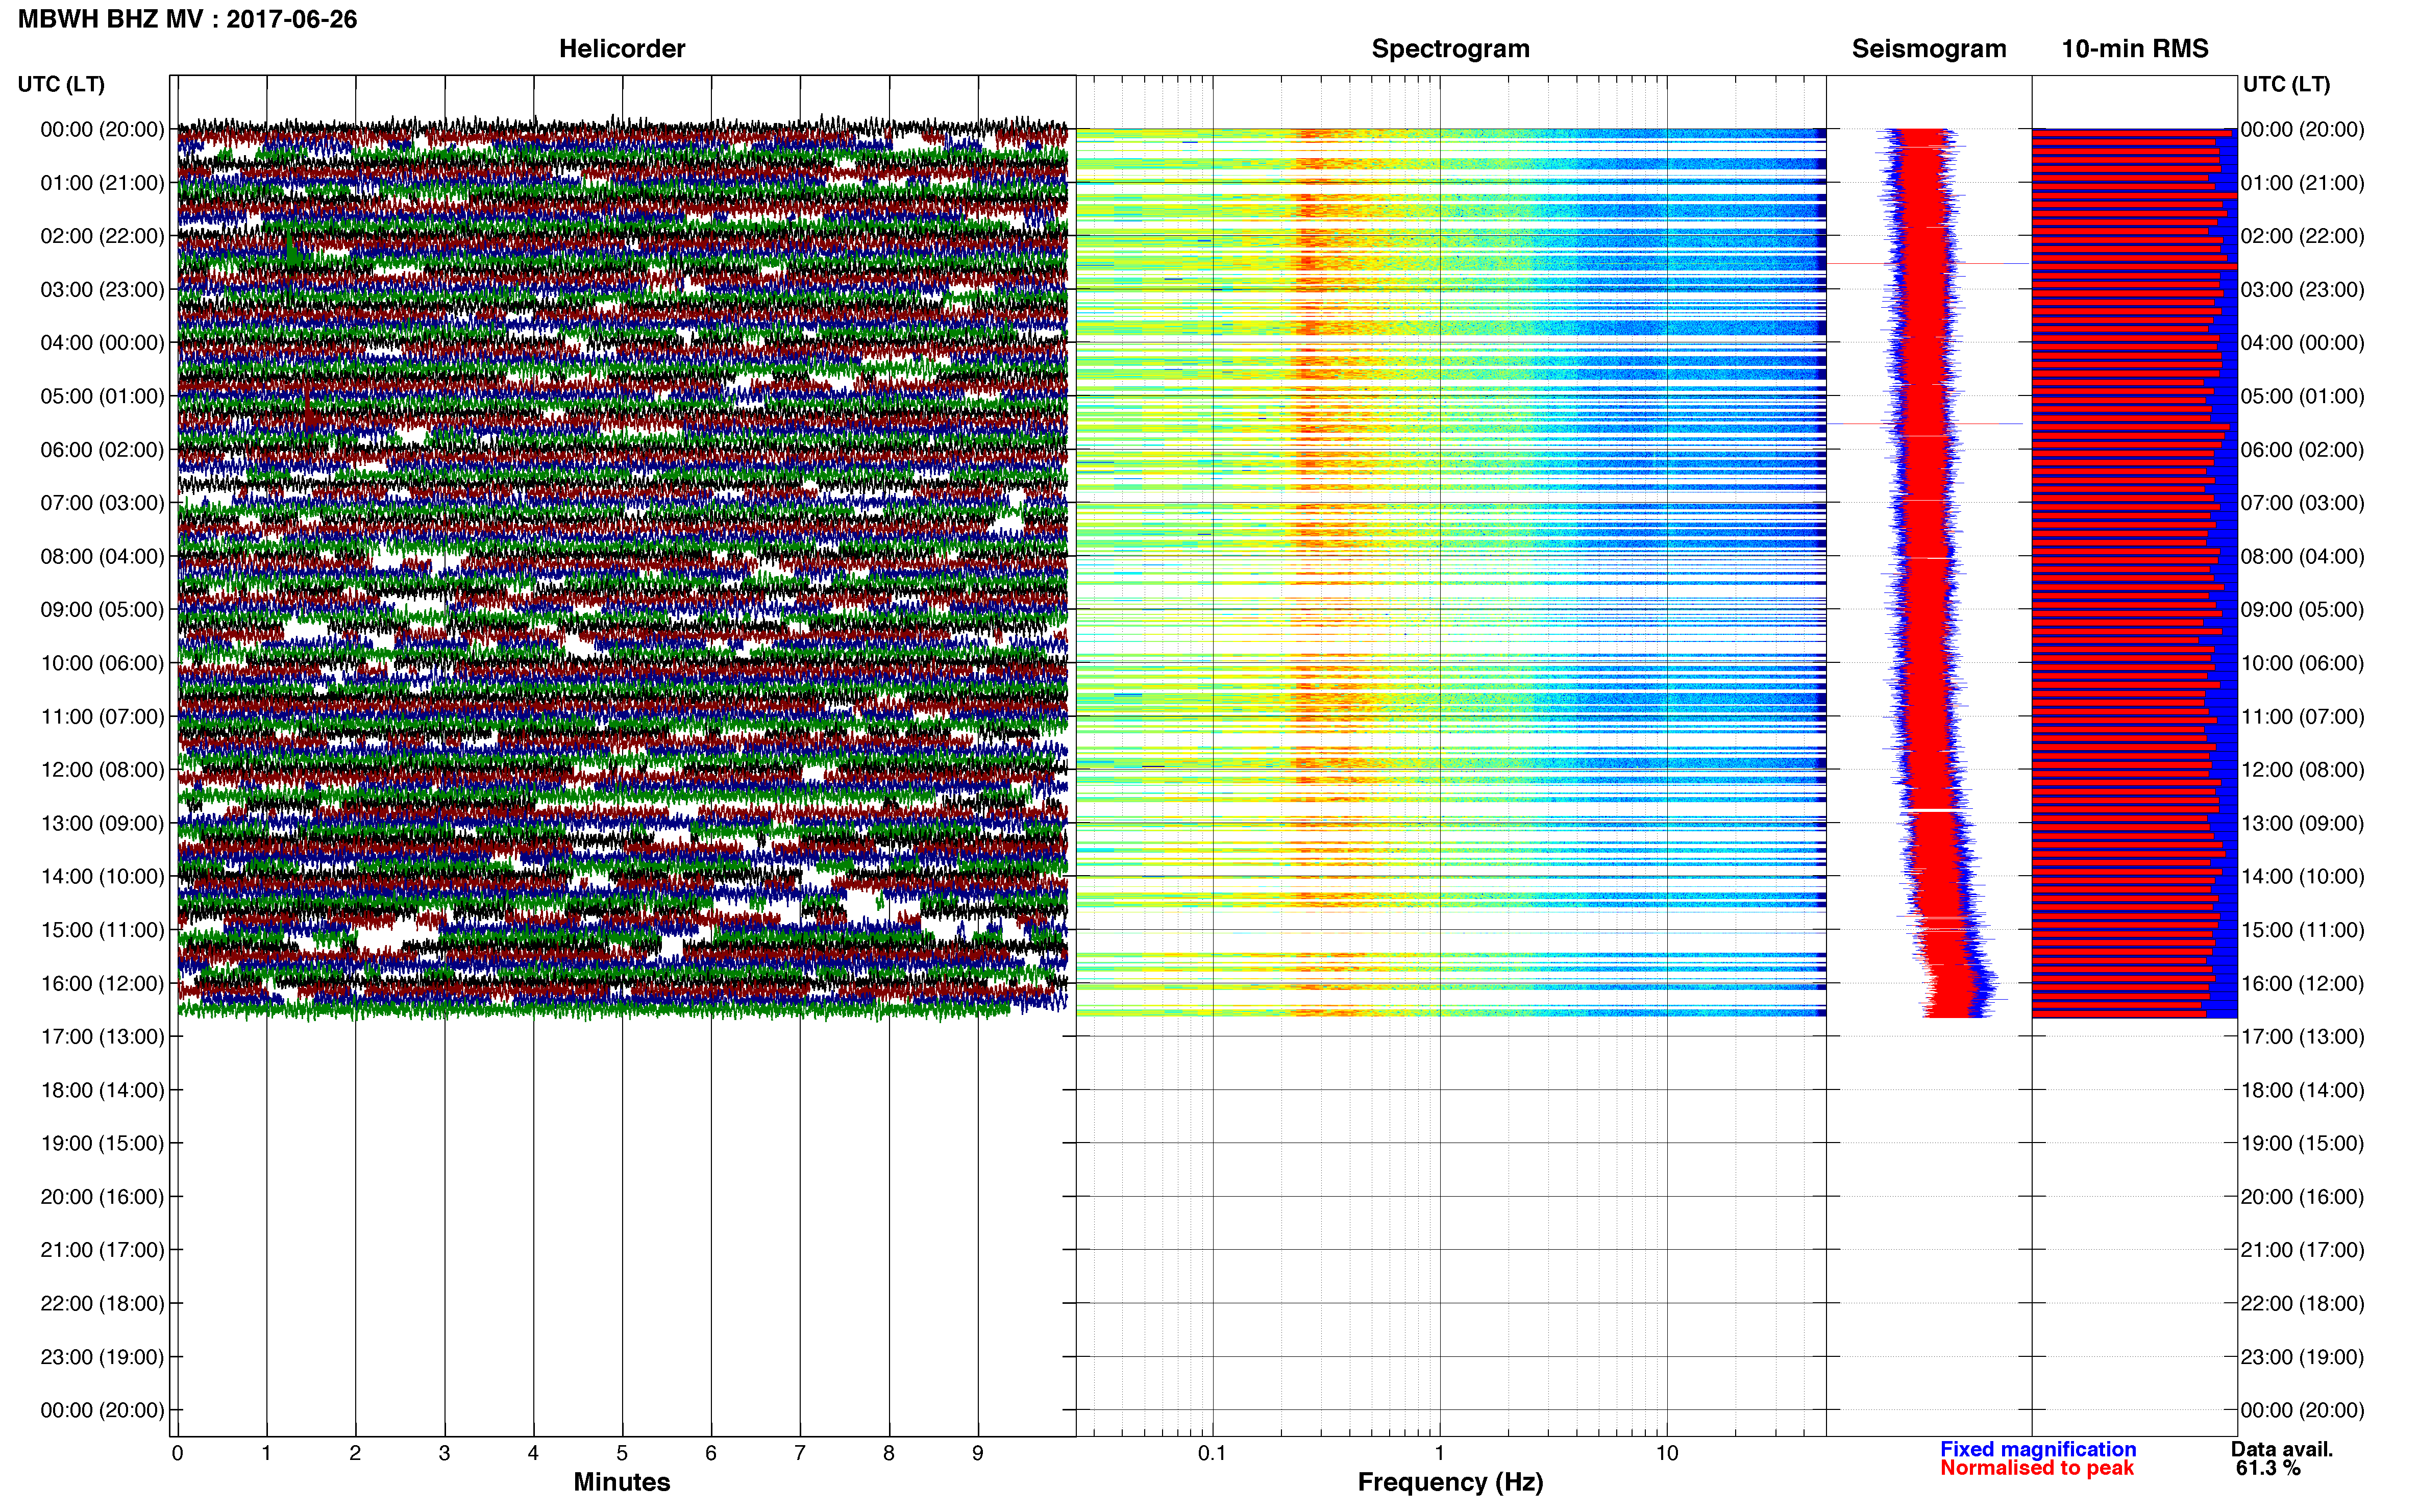This screenshot has height=1512, width=2419.
Task: Click '01:00 (21:00)' on the Helicorder time axis
Action: click(102, 183)
